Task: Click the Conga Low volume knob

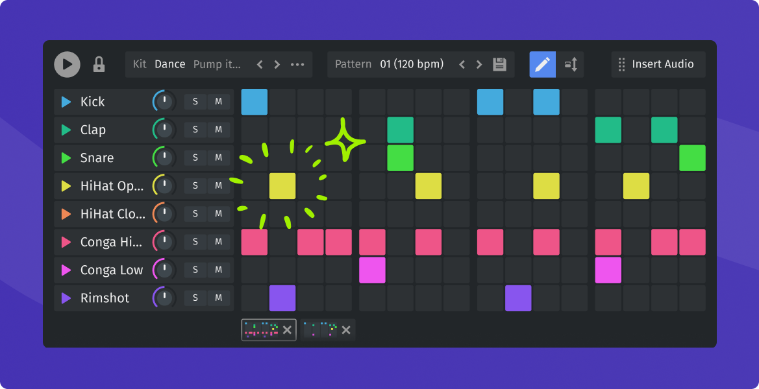Action: (x=164, y=270)
